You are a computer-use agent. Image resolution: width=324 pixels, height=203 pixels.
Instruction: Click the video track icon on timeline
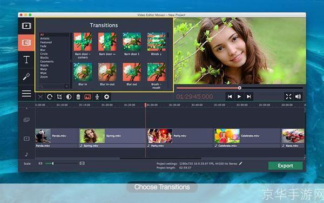(26, 139)
